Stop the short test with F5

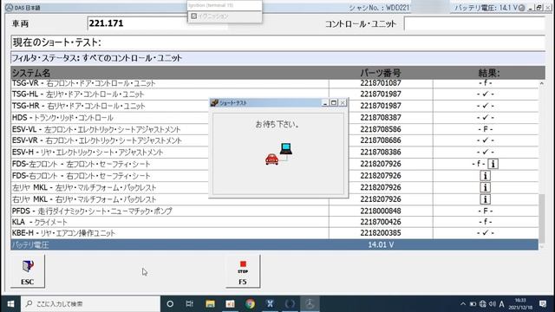pyautogui.click(x=243, y=271)
